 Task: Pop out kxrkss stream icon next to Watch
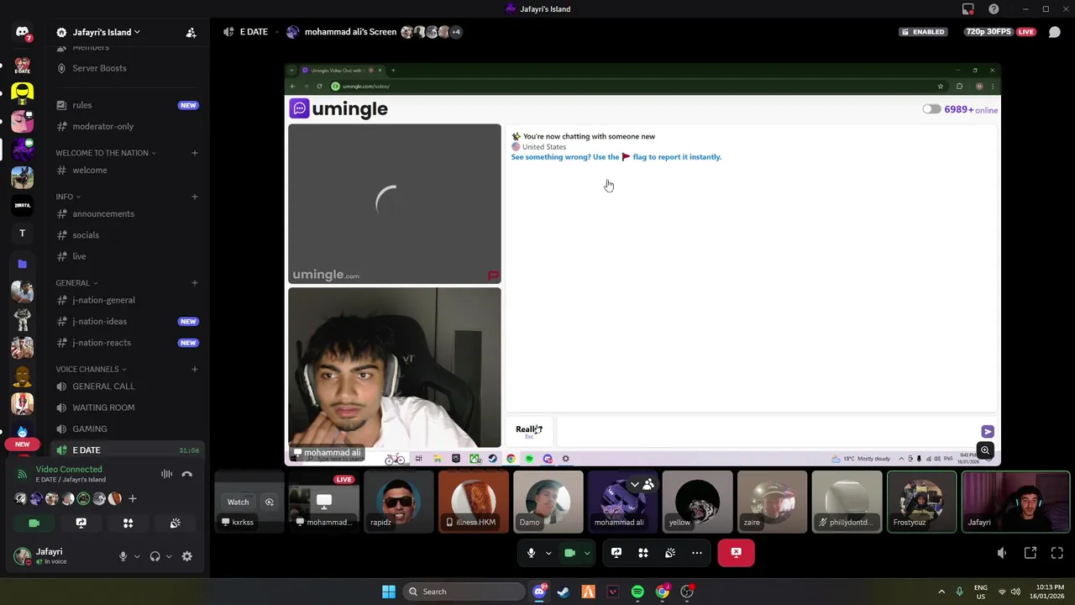[270, 502]
